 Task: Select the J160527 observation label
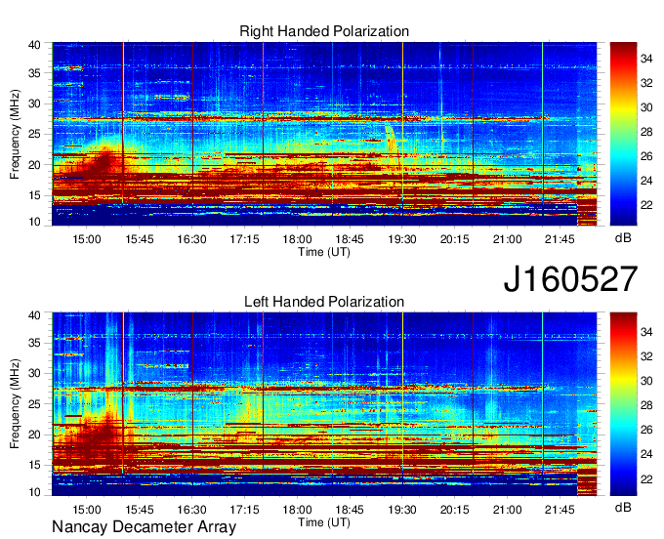coord(570,279)
